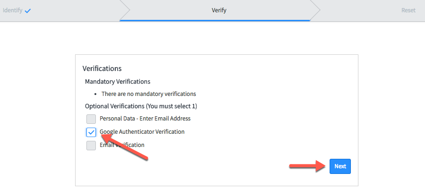425x190 pixels.
Task: Click the Google Authenticator Verification label text
Action: point(142,132)
